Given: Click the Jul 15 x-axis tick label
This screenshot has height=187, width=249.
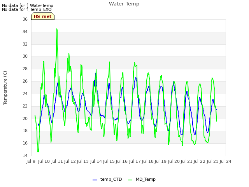Looking at the screenshot, I should (x=109, y=161).
